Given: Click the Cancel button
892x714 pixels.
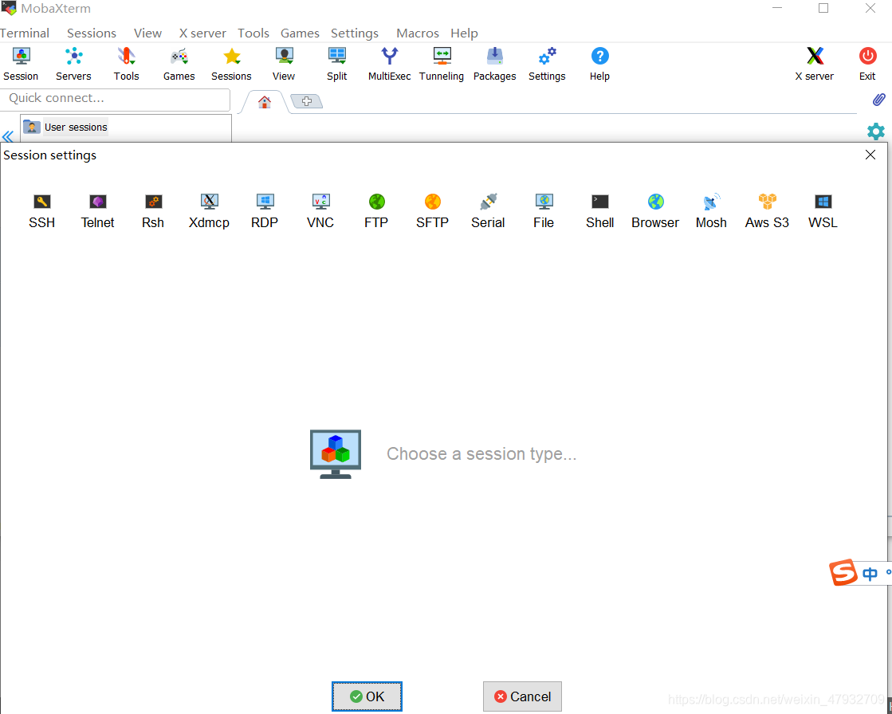Looking at the screenshot, I should tap(522, 696).
